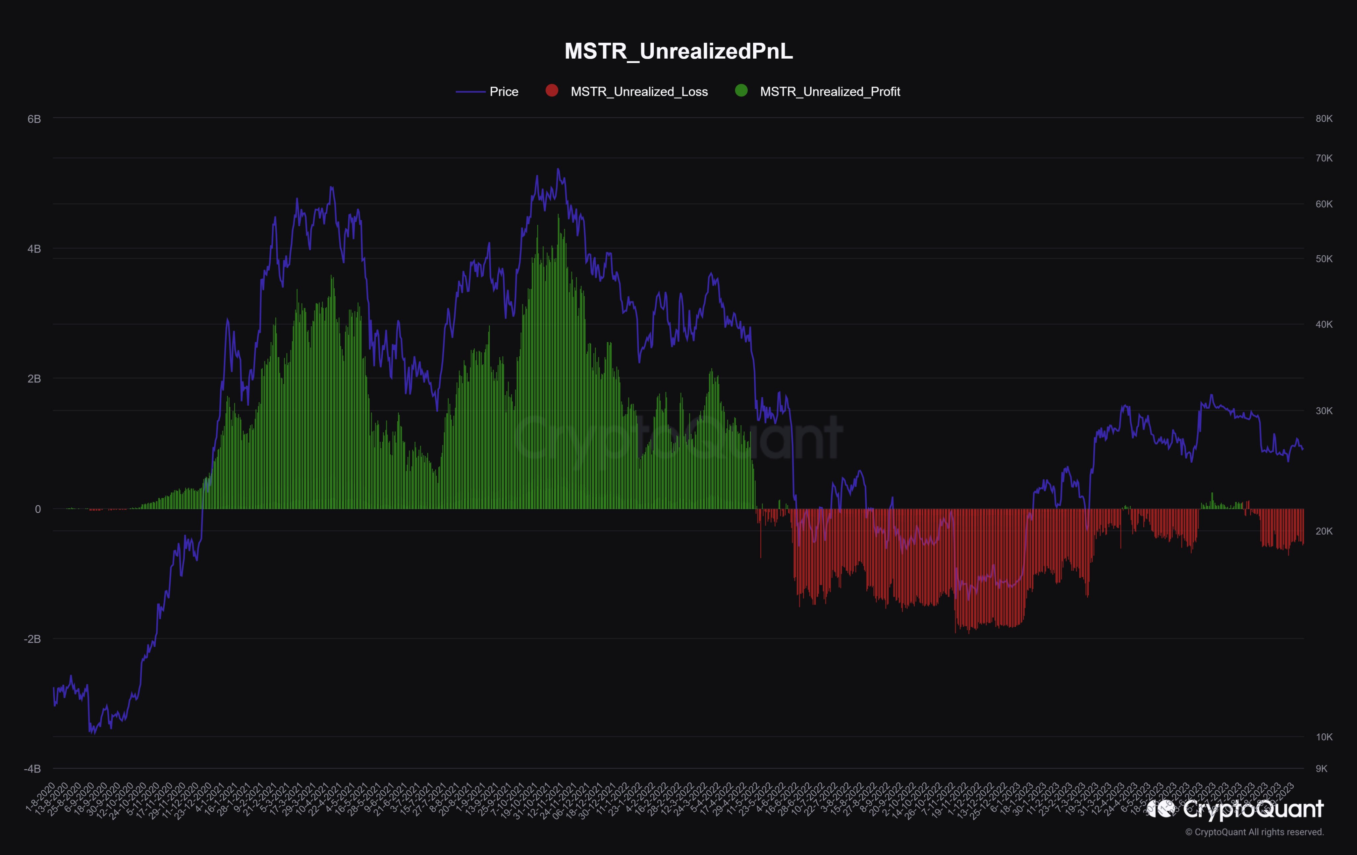
Task: Click the -4B left axis label
Action: 32,769
